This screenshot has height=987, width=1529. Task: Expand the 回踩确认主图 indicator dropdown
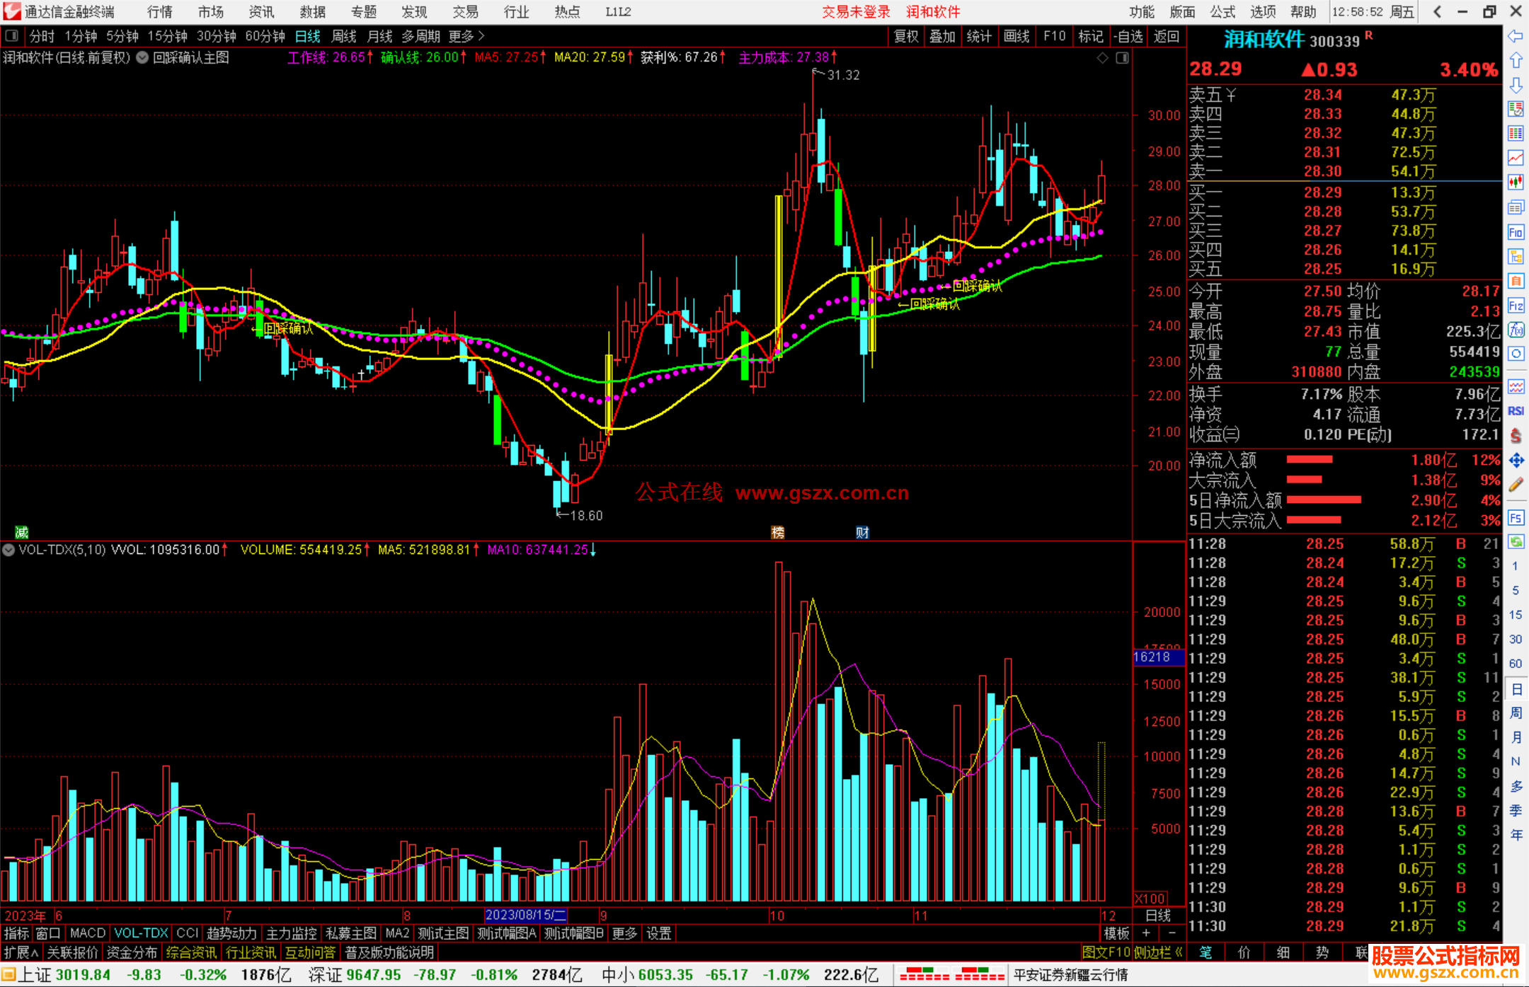142,58
